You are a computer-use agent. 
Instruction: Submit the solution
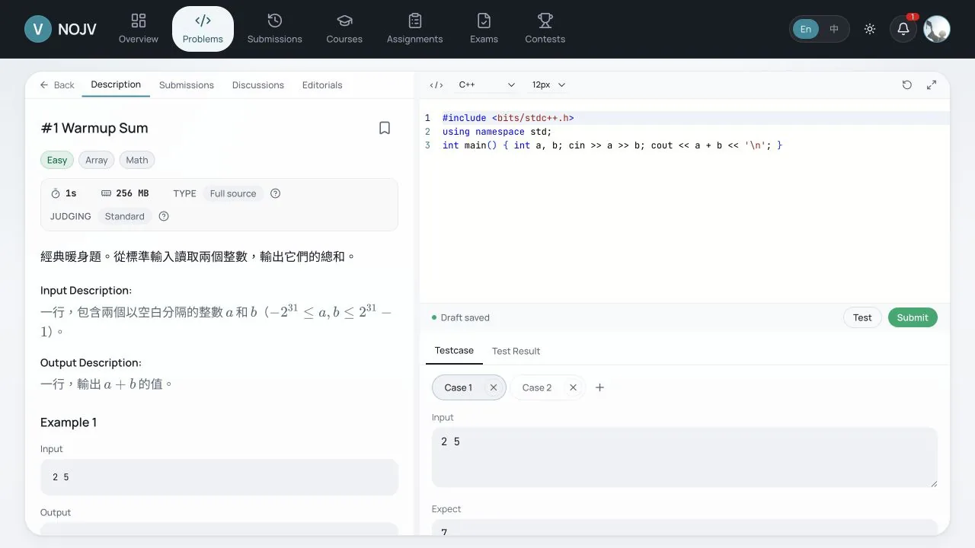coord(913,317)
